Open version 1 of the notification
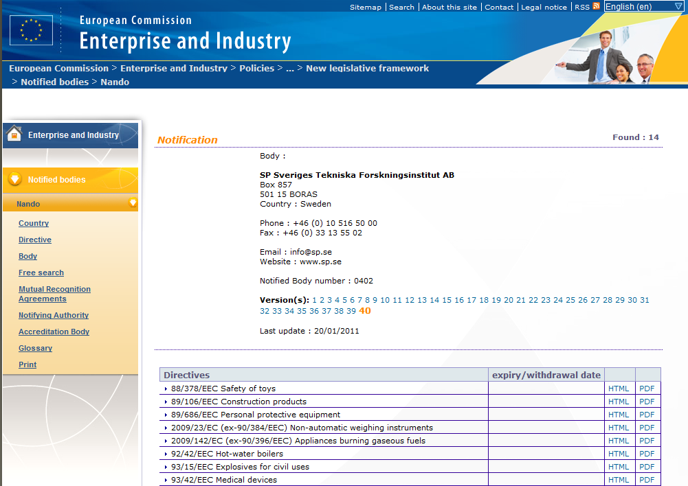 pos(314,300)
